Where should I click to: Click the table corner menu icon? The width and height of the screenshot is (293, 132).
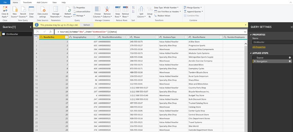point(36,37)
